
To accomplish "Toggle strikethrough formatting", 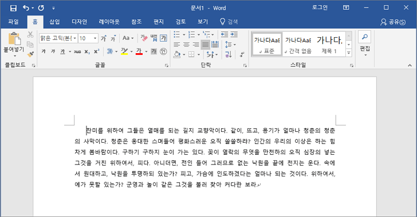I will [x=77, y=51].
